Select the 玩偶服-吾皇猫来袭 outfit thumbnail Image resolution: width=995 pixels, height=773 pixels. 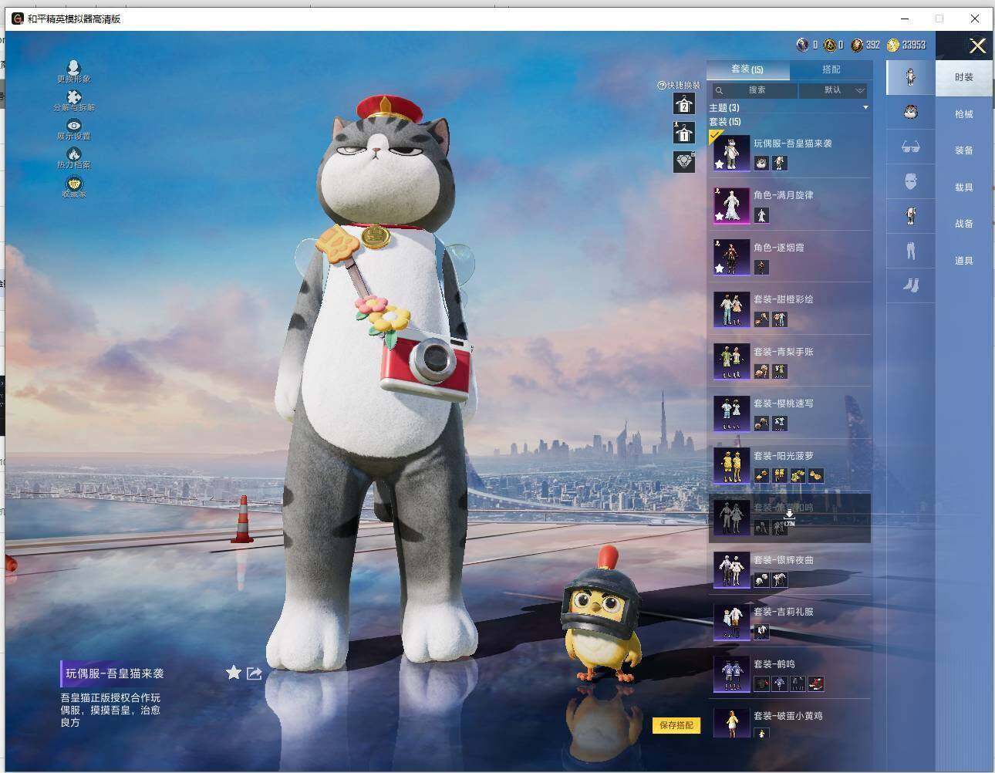731,153
